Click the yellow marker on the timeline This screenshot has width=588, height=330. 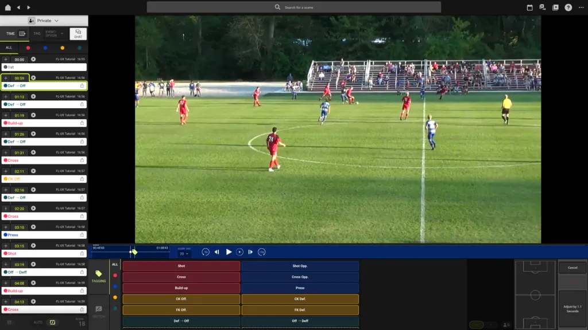tap(134, 252)
